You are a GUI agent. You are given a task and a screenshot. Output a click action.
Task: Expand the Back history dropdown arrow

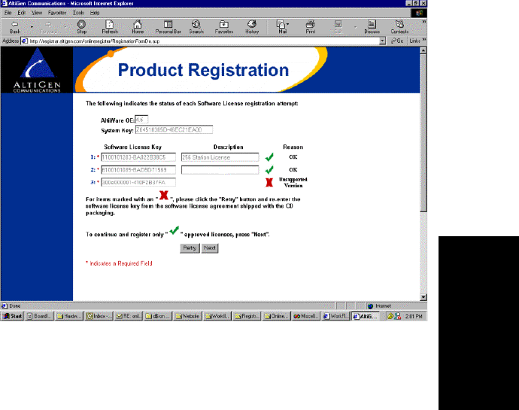[x=32, y=27]
